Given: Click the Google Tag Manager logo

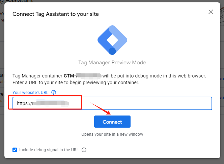Looking at the screenshot, I should click(112, 39).
